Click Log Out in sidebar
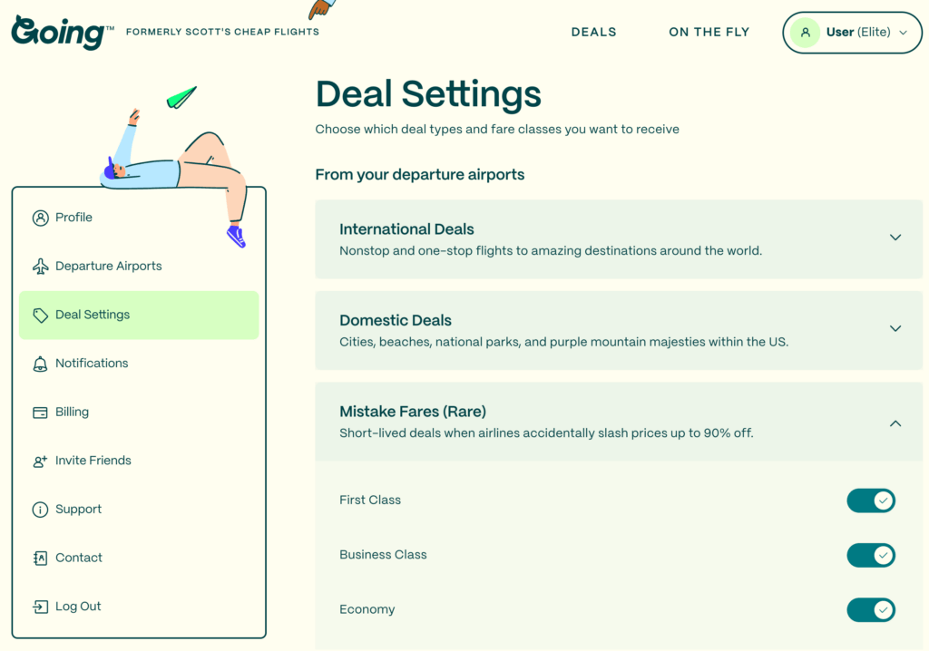The image size is (929, 651). coord(139,607)
